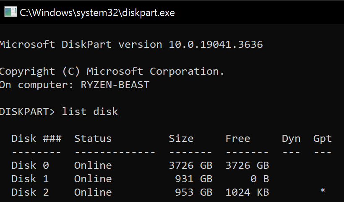The image size is (344, 202).
Task: Click the Dyn column header
Action: pyautogui.click(x=291, y=139)
